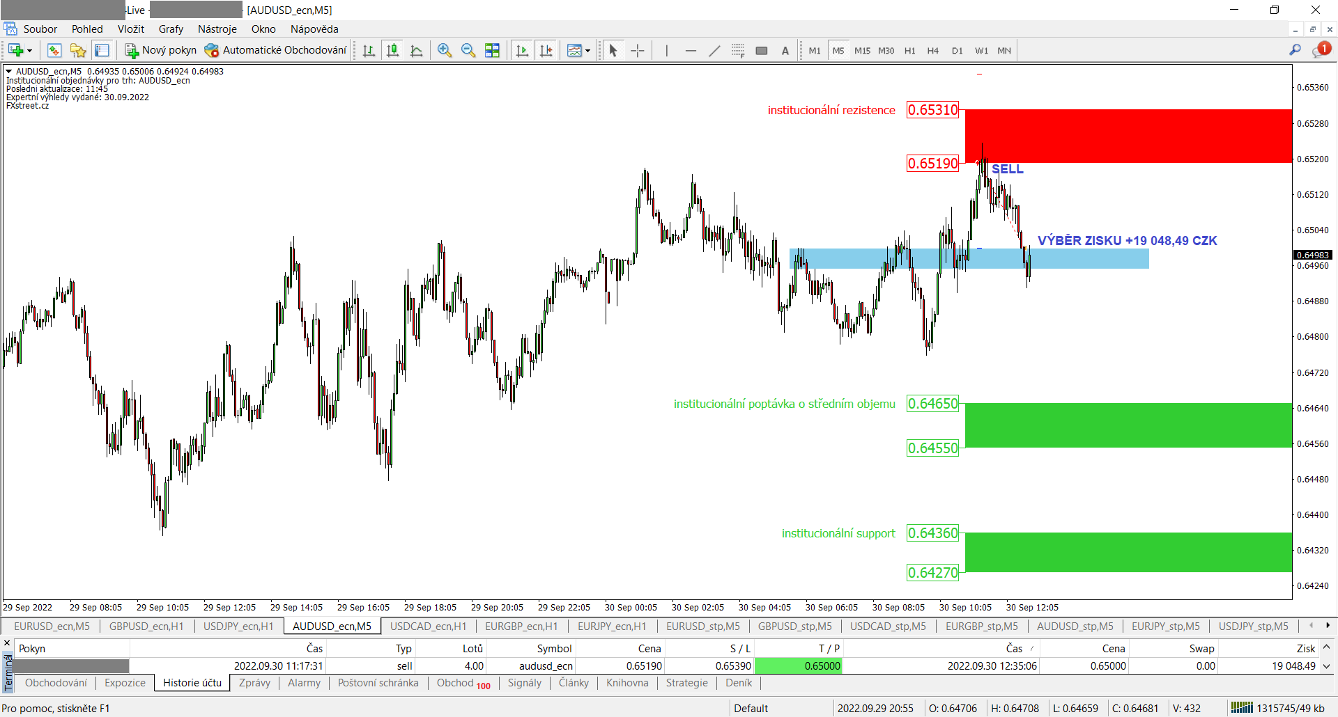This screenshot has width=1338, height=717.
Task: Select the horizontal line drawing tool
Action: (x=691, y=50)
